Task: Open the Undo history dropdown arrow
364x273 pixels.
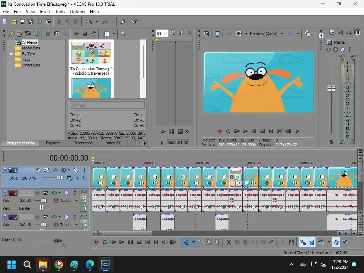Action: (x=97, y=22)
